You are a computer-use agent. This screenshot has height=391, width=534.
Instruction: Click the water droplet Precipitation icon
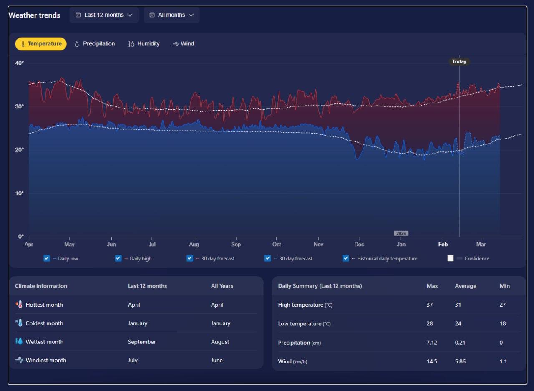[77, 44]
